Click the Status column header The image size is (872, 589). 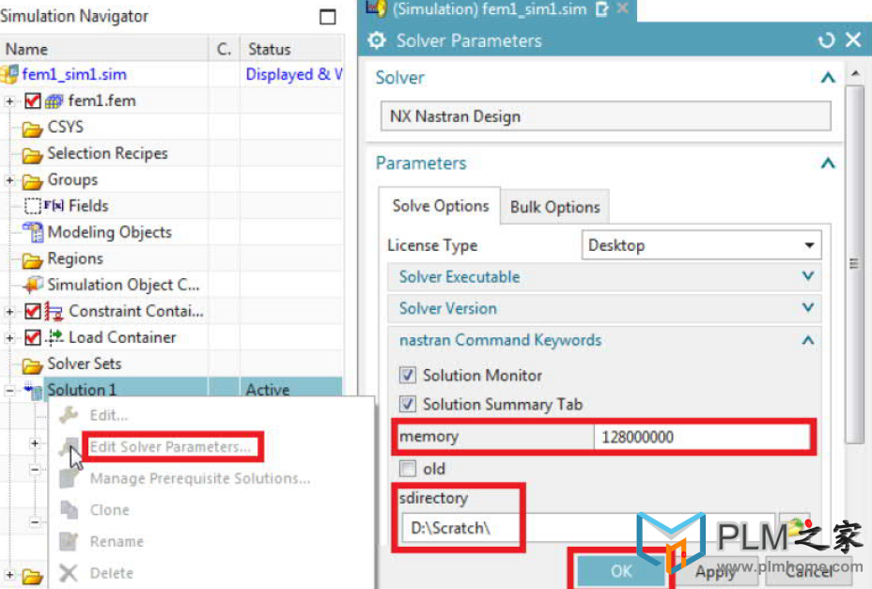click(x=291, y=49)
